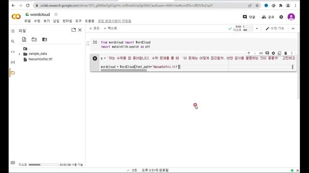Open the 도구 menu
The height and width of the screenshot is (173, 309).
pos(78,21)
